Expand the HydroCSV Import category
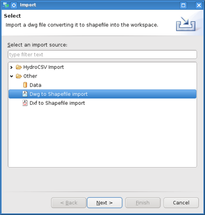This screenshot has height=215, width=205. [x=12, y=67]
